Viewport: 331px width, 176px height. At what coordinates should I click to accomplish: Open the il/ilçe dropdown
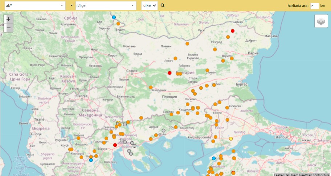(106, 5)
